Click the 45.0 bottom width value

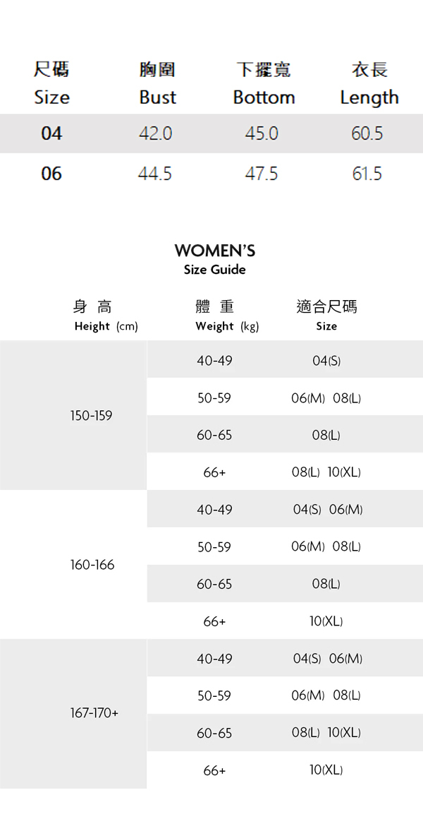coord(262,133)
